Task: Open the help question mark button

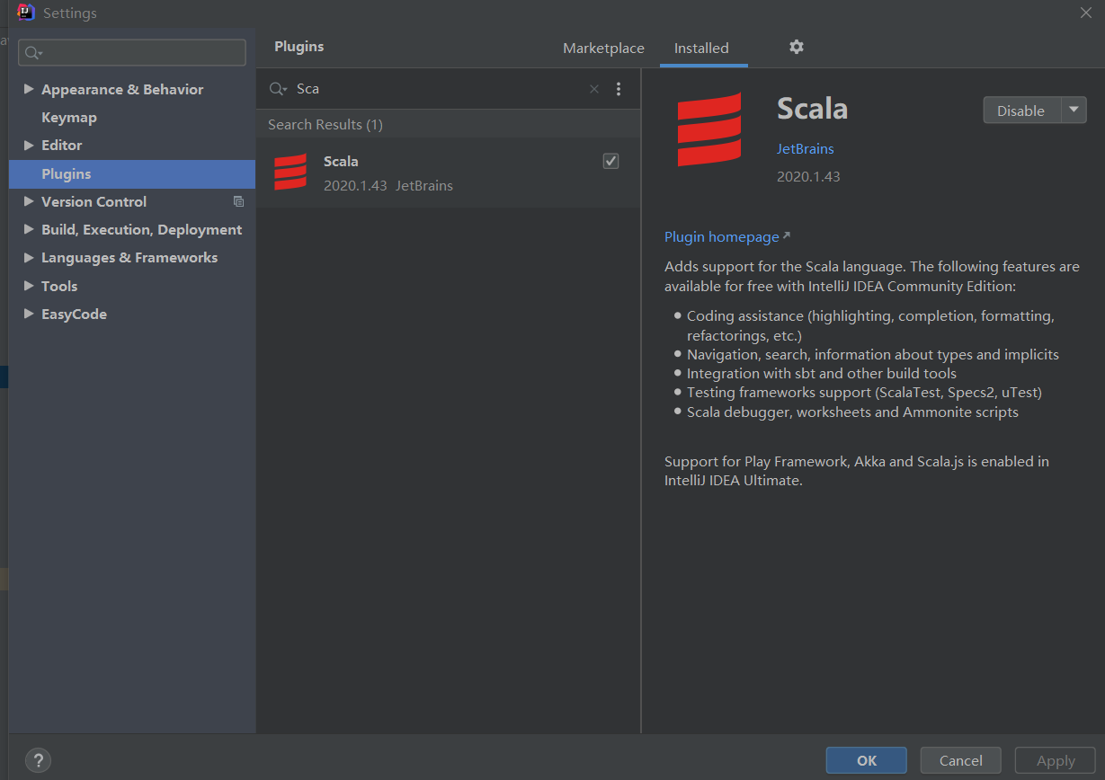Action: point(38,760)
